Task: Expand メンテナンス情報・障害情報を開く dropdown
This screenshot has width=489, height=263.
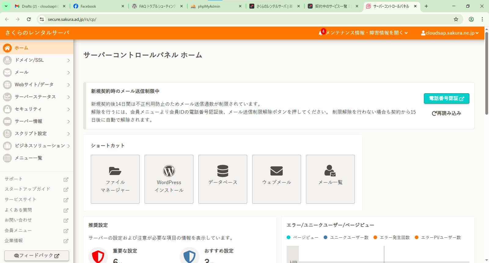Action: coord(367,33)
